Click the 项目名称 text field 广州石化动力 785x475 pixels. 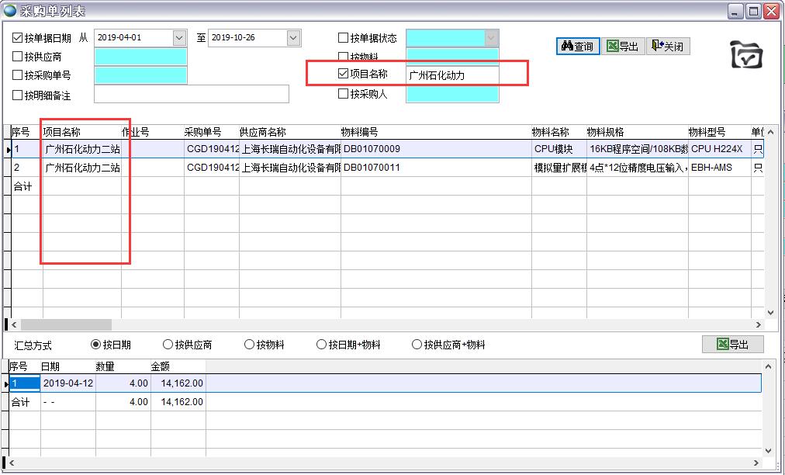452,75
